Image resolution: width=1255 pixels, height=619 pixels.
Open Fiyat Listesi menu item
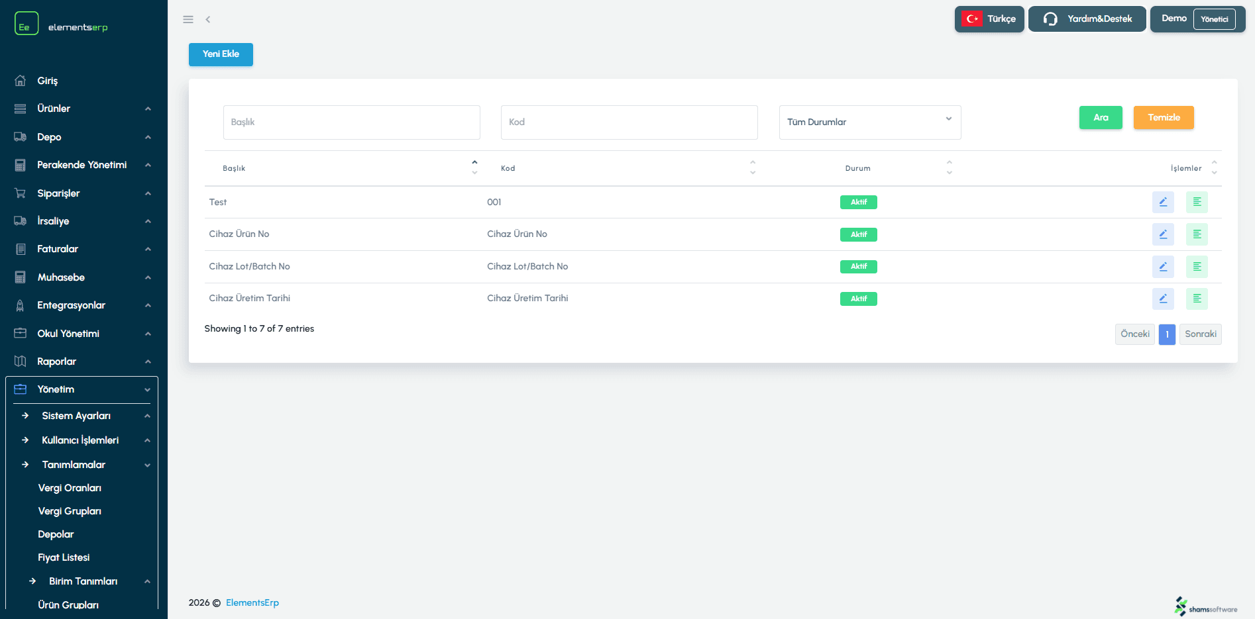click(x=64, y=557)
